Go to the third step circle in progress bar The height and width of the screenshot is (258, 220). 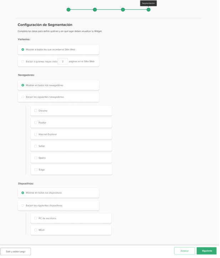[123, 10]
